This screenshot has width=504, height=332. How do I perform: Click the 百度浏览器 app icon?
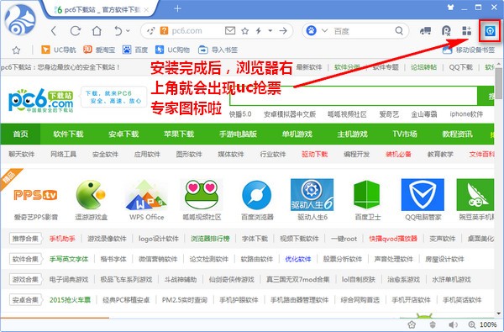257,195
